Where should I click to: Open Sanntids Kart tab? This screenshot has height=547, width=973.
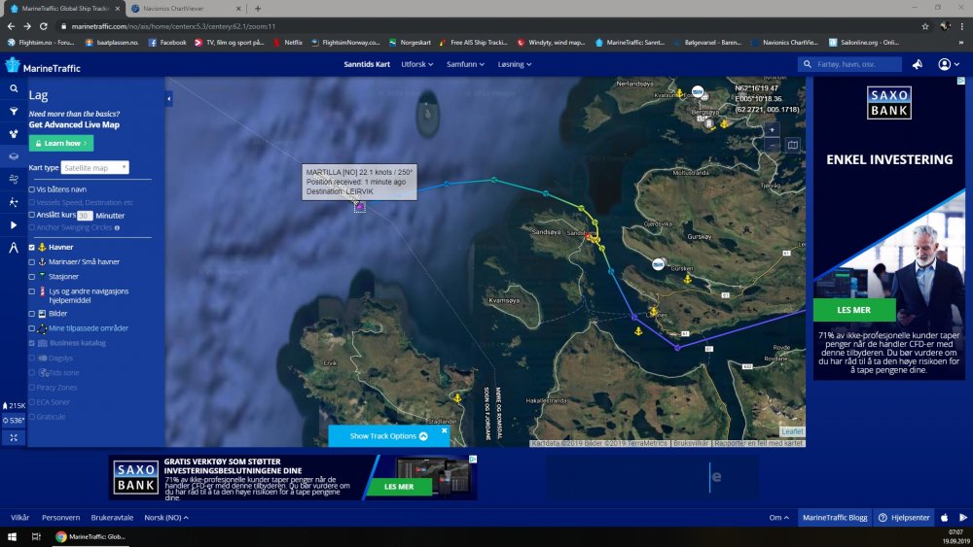pos(367,64)
